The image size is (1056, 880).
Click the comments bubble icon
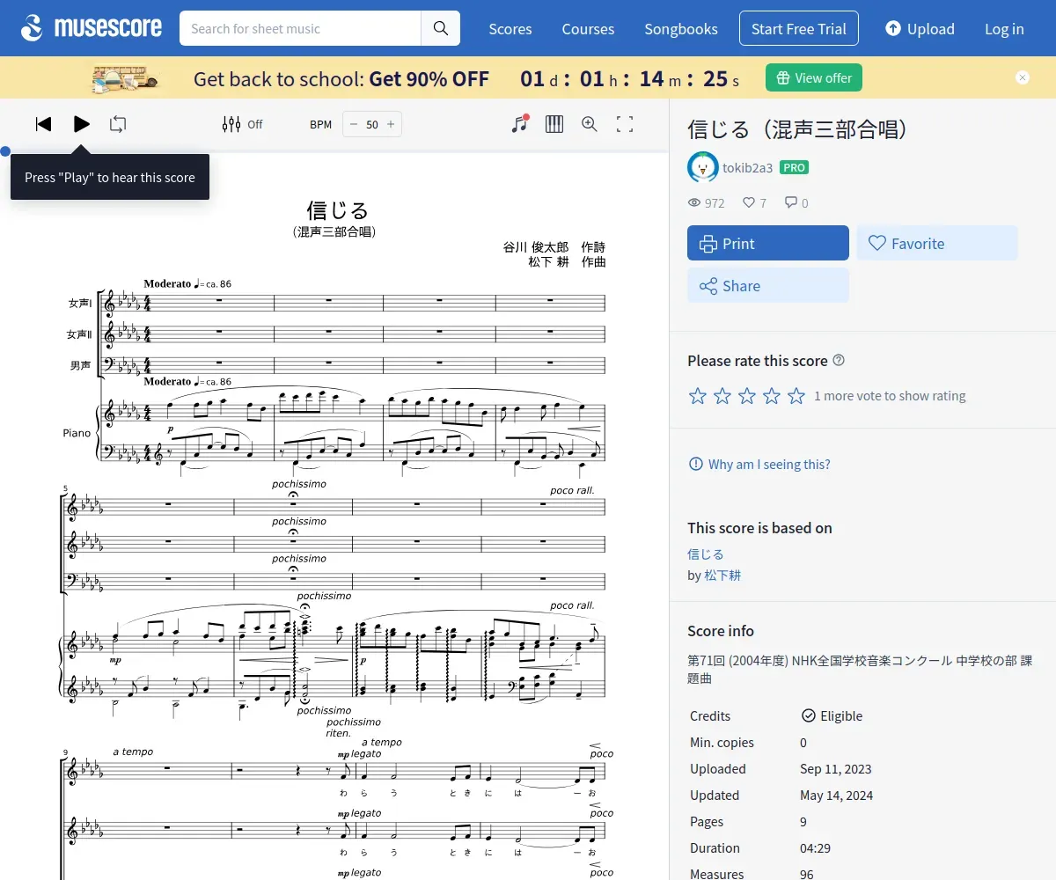point(791,202)
